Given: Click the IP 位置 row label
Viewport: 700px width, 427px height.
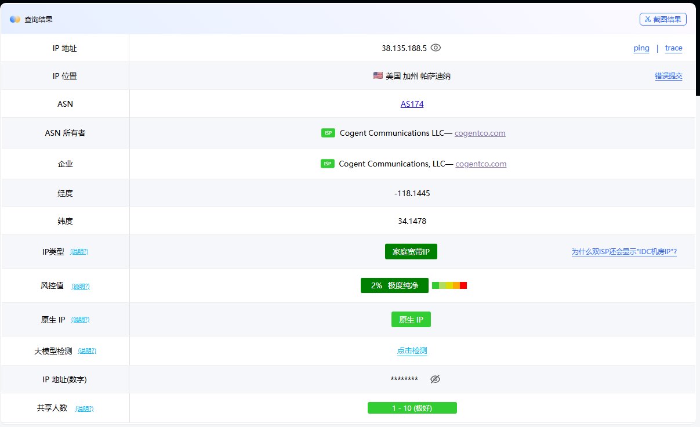Looking at the screenshot, I should pos(64,76).
